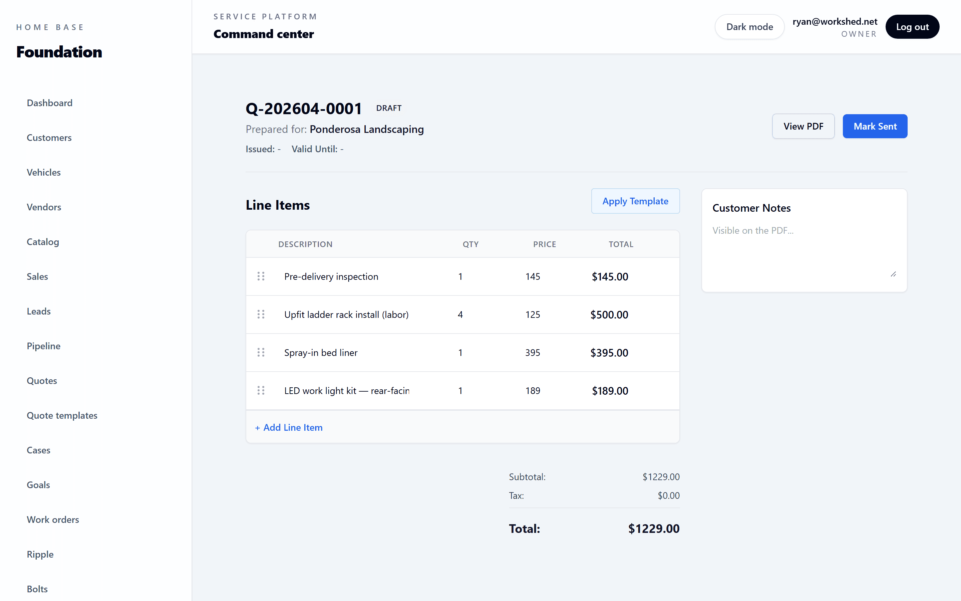Open the Dashboard page
This screenshot has height=601, width=961.
[x=50, y=103]
